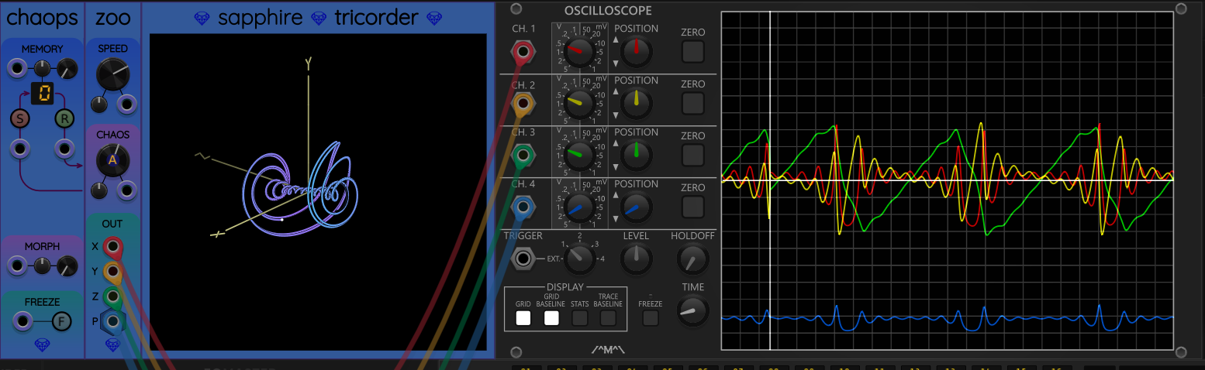Toggle the Grid display button
This screenshot has height=370, width=1205.
point(523,317)
